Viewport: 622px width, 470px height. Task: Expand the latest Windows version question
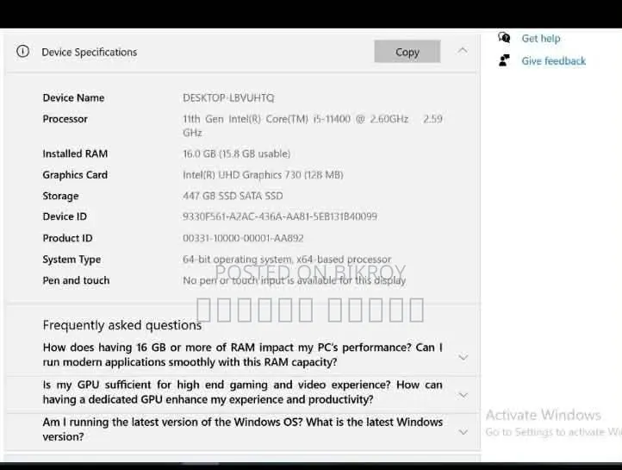463,432
